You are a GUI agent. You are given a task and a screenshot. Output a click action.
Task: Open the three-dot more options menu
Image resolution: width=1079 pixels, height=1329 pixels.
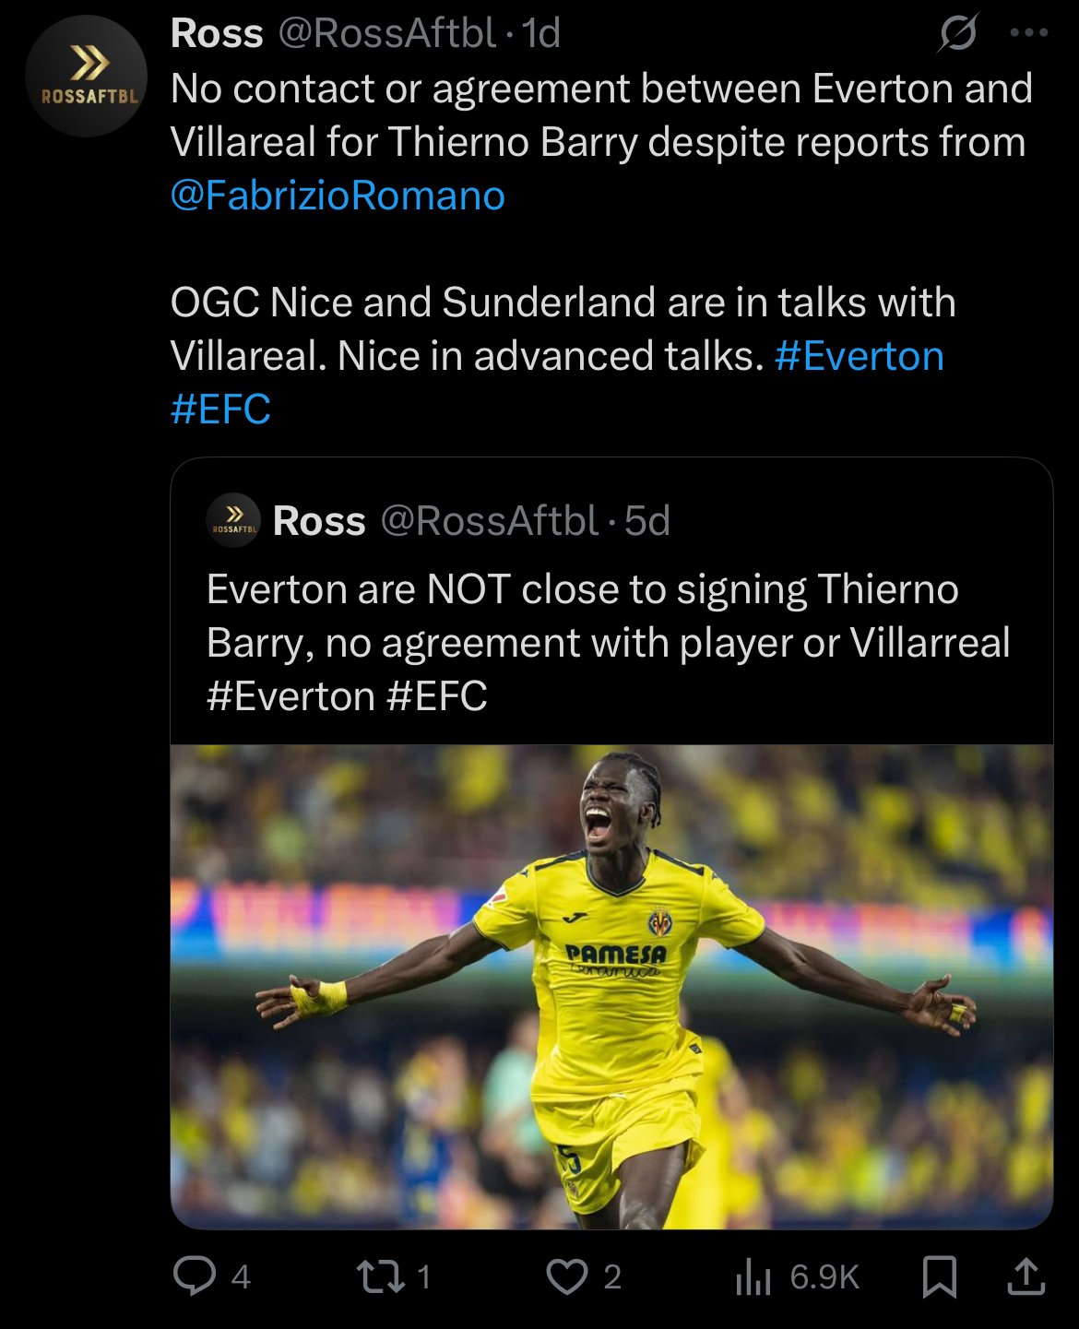[1028, 33]
